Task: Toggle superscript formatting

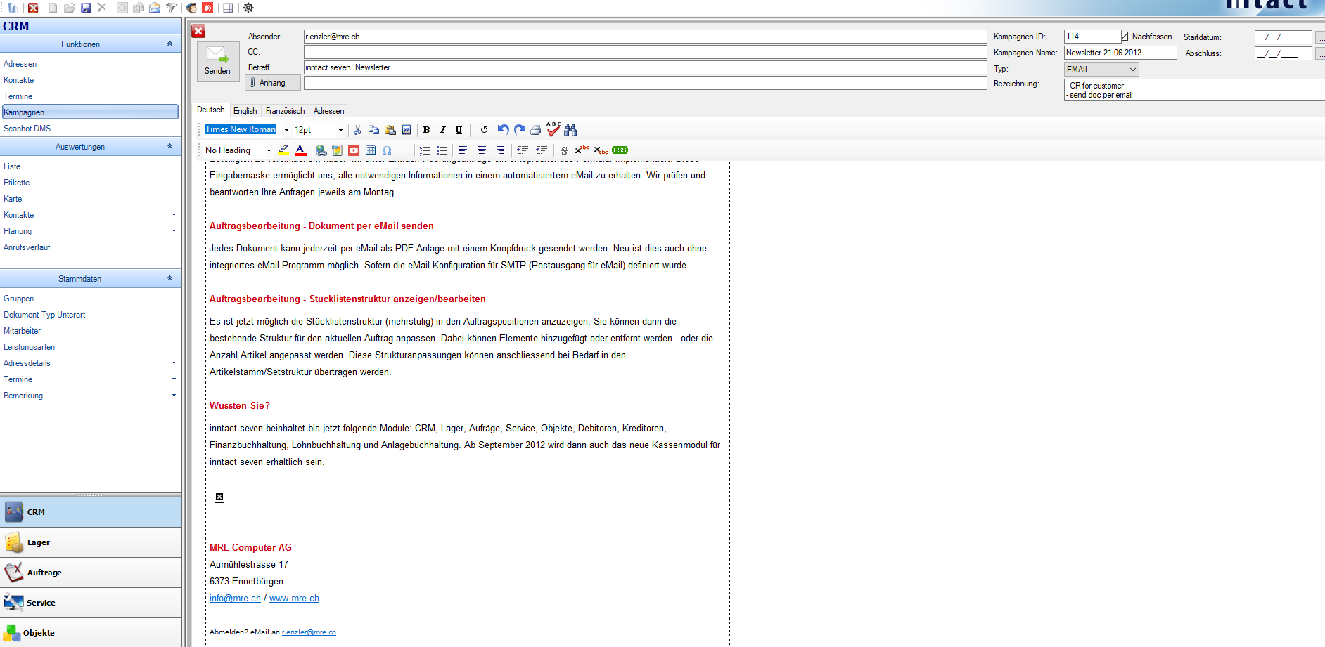Action: pyautogui.click(x=582, y=150)
